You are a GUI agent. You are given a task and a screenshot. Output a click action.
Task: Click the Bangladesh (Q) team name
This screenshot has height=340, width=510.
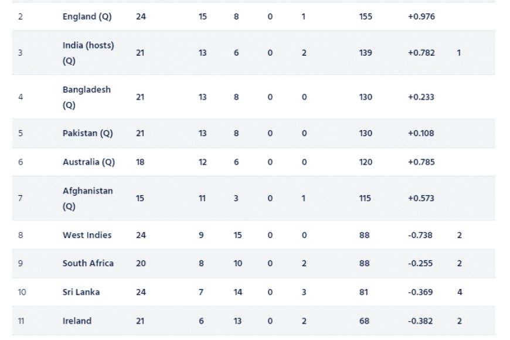[x=87, y=97]
